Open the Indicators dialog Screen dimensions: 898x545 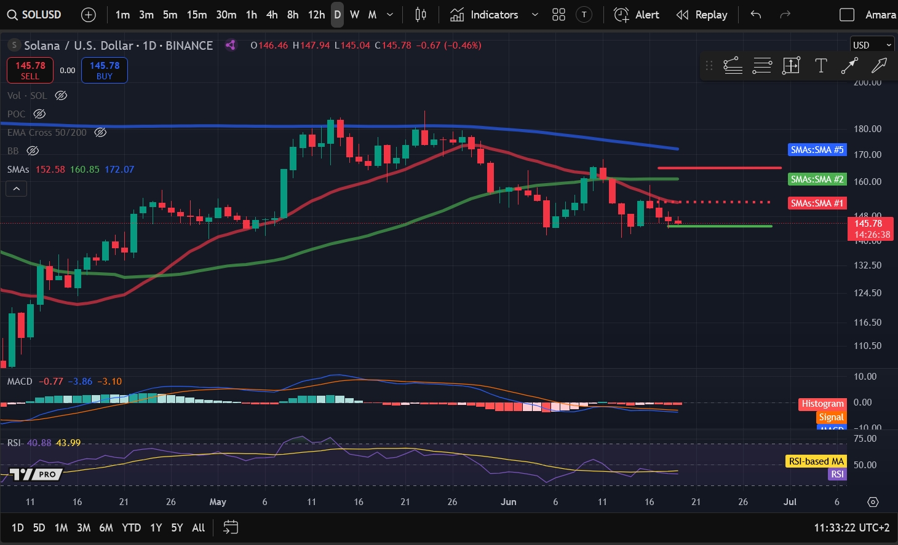[x=484, y=15]
